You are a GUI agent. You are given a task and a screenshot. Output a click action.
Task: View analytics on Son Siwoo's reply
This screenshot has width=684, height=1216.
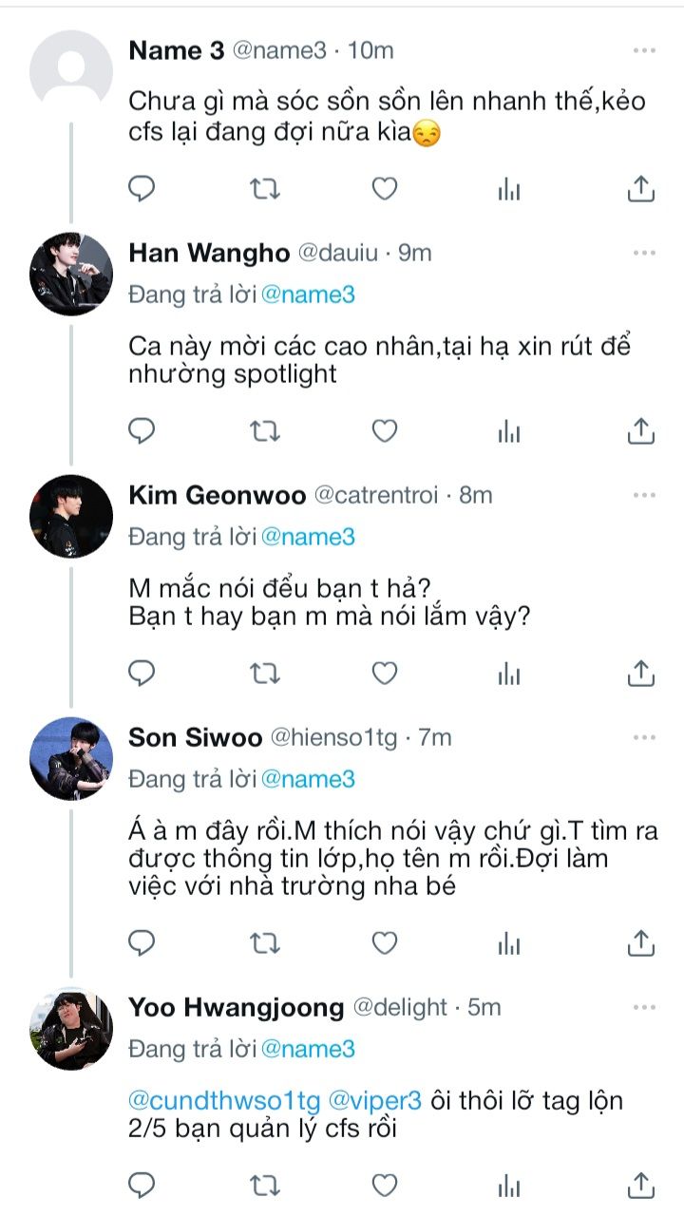510,943
